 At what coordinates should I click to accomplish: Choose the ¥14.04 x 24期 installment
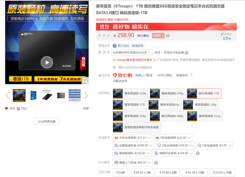coord(222,172)
